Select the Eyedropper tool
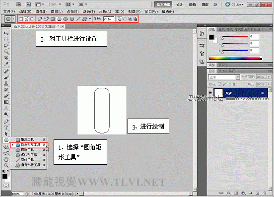Image resolution: width=274 pixels, height=197 pixels. 6,64
